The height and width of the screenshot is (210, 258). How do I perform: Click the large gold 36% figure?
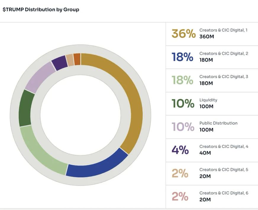click(x=183, y=34)
